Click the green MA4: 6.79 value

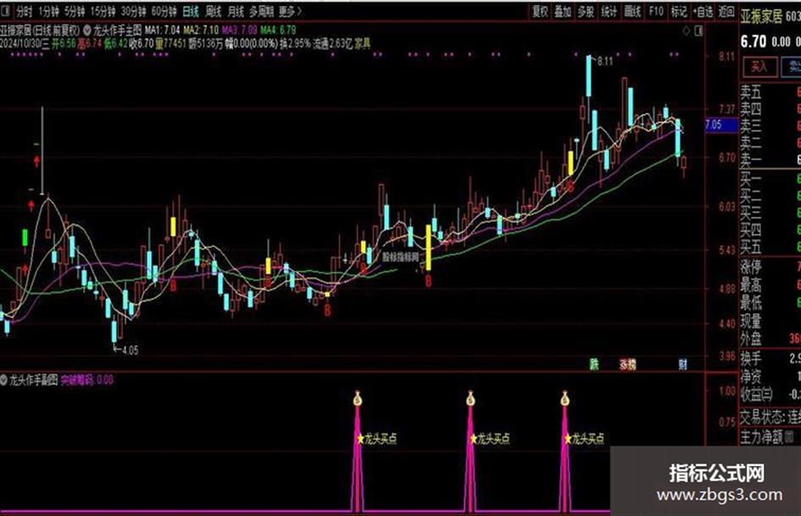278,31
